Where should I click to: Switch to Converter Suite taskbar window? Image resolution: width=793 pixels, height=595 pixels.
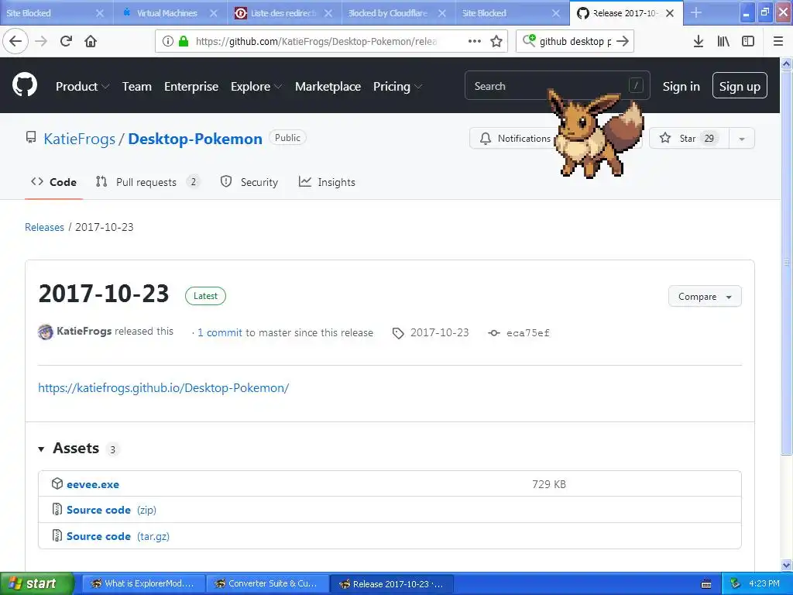pos(268,584)
